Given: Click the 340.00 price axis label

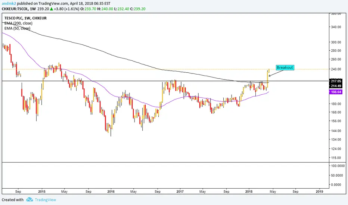Looking at the screenshot, I should 336,27.
